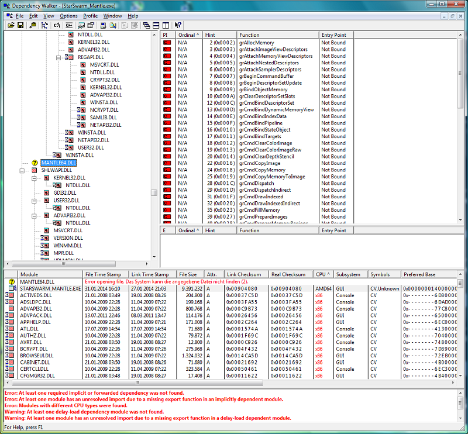The width and height of the screenshot is (468, 434).
Task: Click the import function list vertical scrollbar thumb
Action: point(460,74)
